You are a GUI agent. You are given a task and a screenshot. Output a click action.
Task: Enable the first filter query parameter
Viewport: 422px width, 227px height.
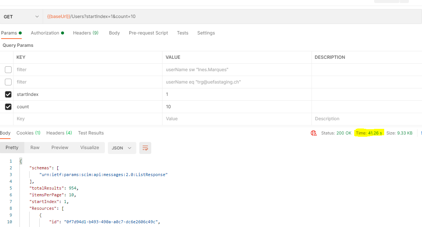tap(8, 69)
